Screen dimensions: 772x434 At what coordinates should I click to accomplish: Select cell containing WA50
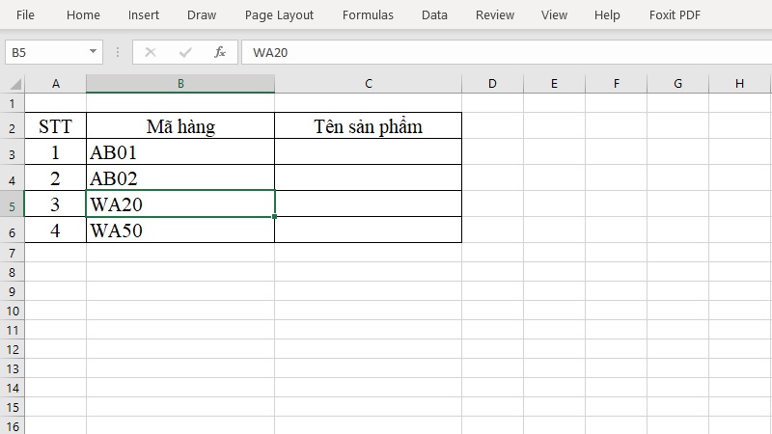pyautogui.click(x=180, y=230)
